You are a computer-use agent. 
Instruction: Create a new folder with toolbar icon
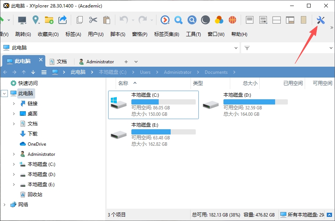[x=49, y=20]
